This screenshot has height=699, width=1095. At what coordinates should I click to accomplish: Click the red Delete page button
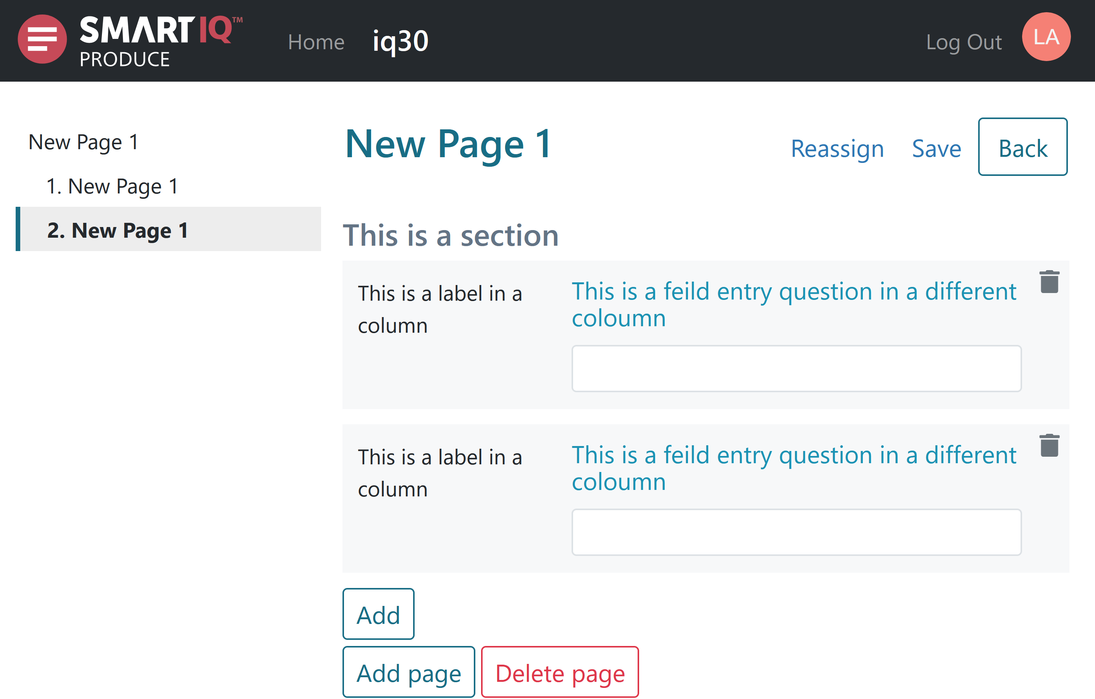(560, 672)
